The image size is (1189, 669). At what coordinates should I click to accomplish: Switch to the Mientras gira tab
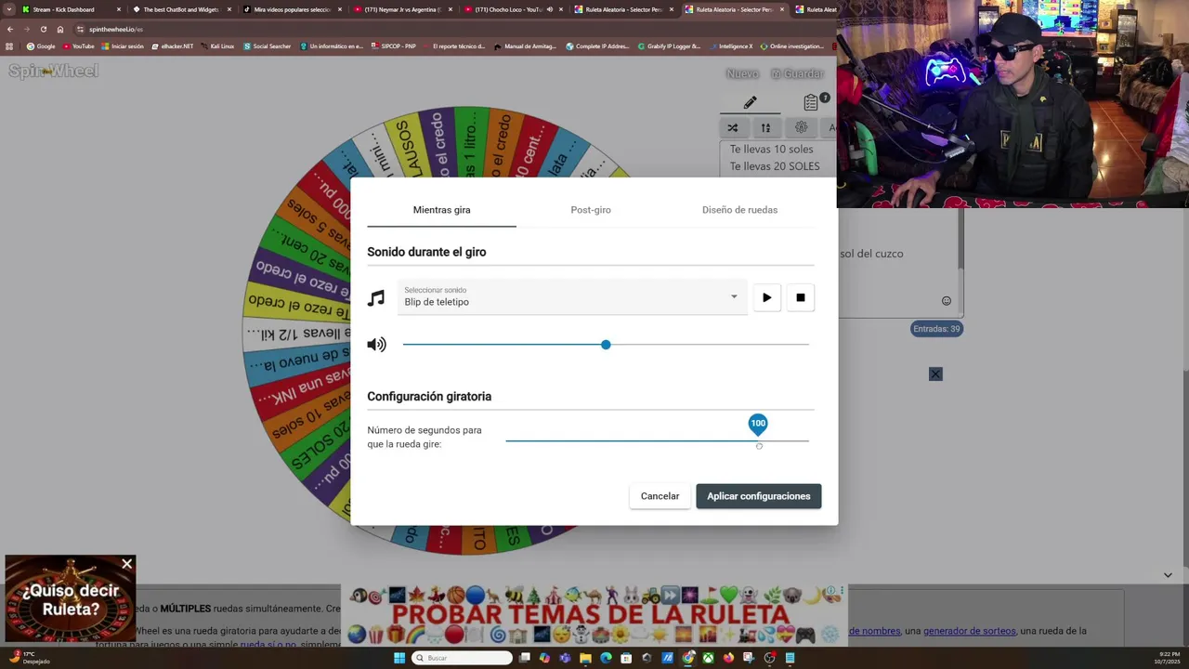click(x=441, y=210)
